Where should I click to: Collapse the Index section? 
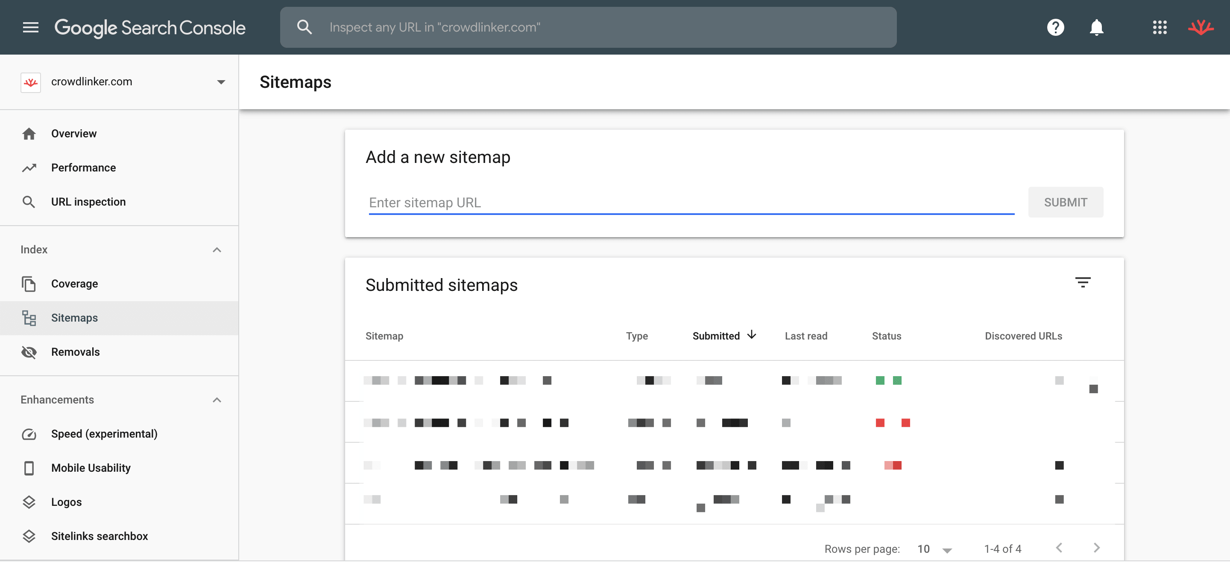(x=217, y=250)
